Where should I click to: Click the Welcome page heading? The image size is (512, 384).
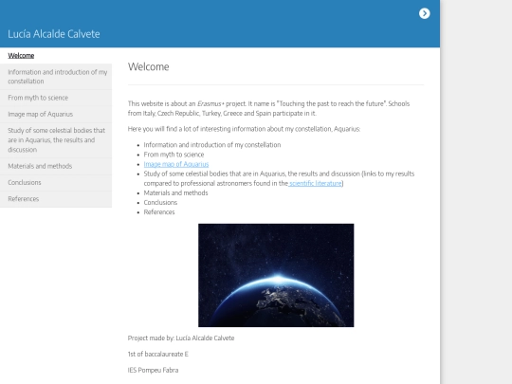pyautogui.click(x=149, y=67)
